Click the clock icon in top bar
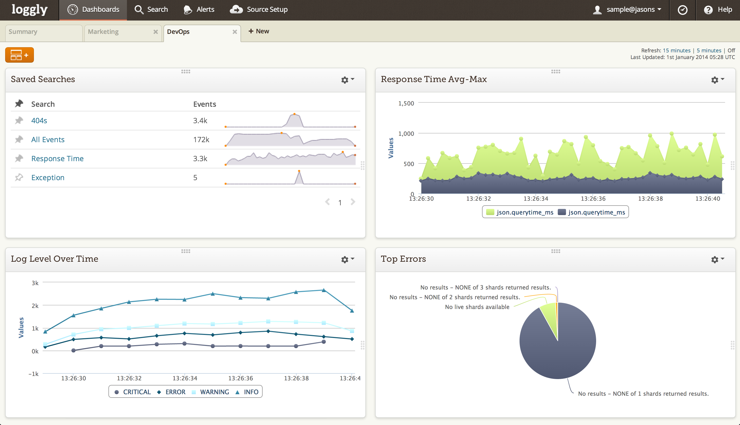This screenshot has width=740, height=425. (x=682, y=10)
